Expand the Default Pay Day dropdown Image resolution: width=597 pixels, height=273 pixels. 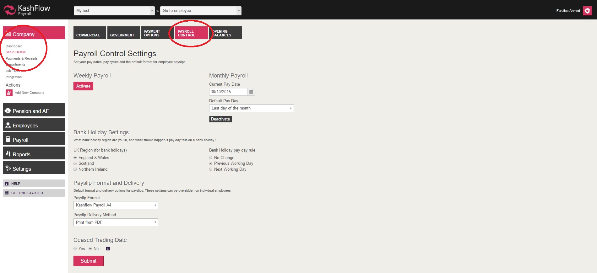[x=251, y=108]
